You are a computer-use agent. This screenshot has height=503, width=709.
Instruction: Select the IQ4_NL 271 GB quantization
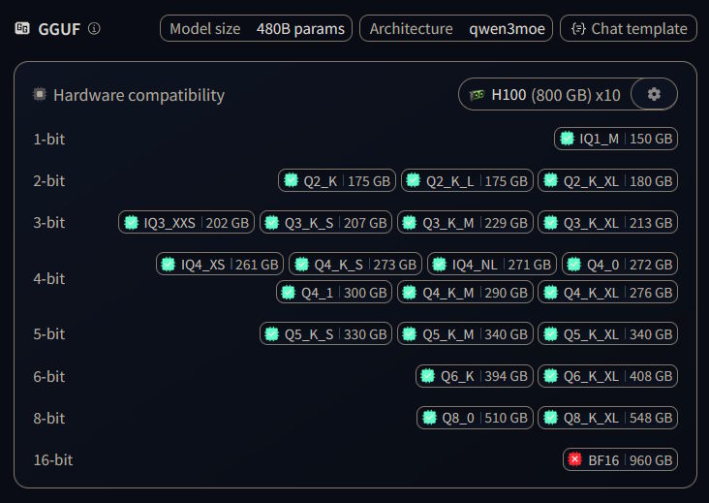point(491,264)
